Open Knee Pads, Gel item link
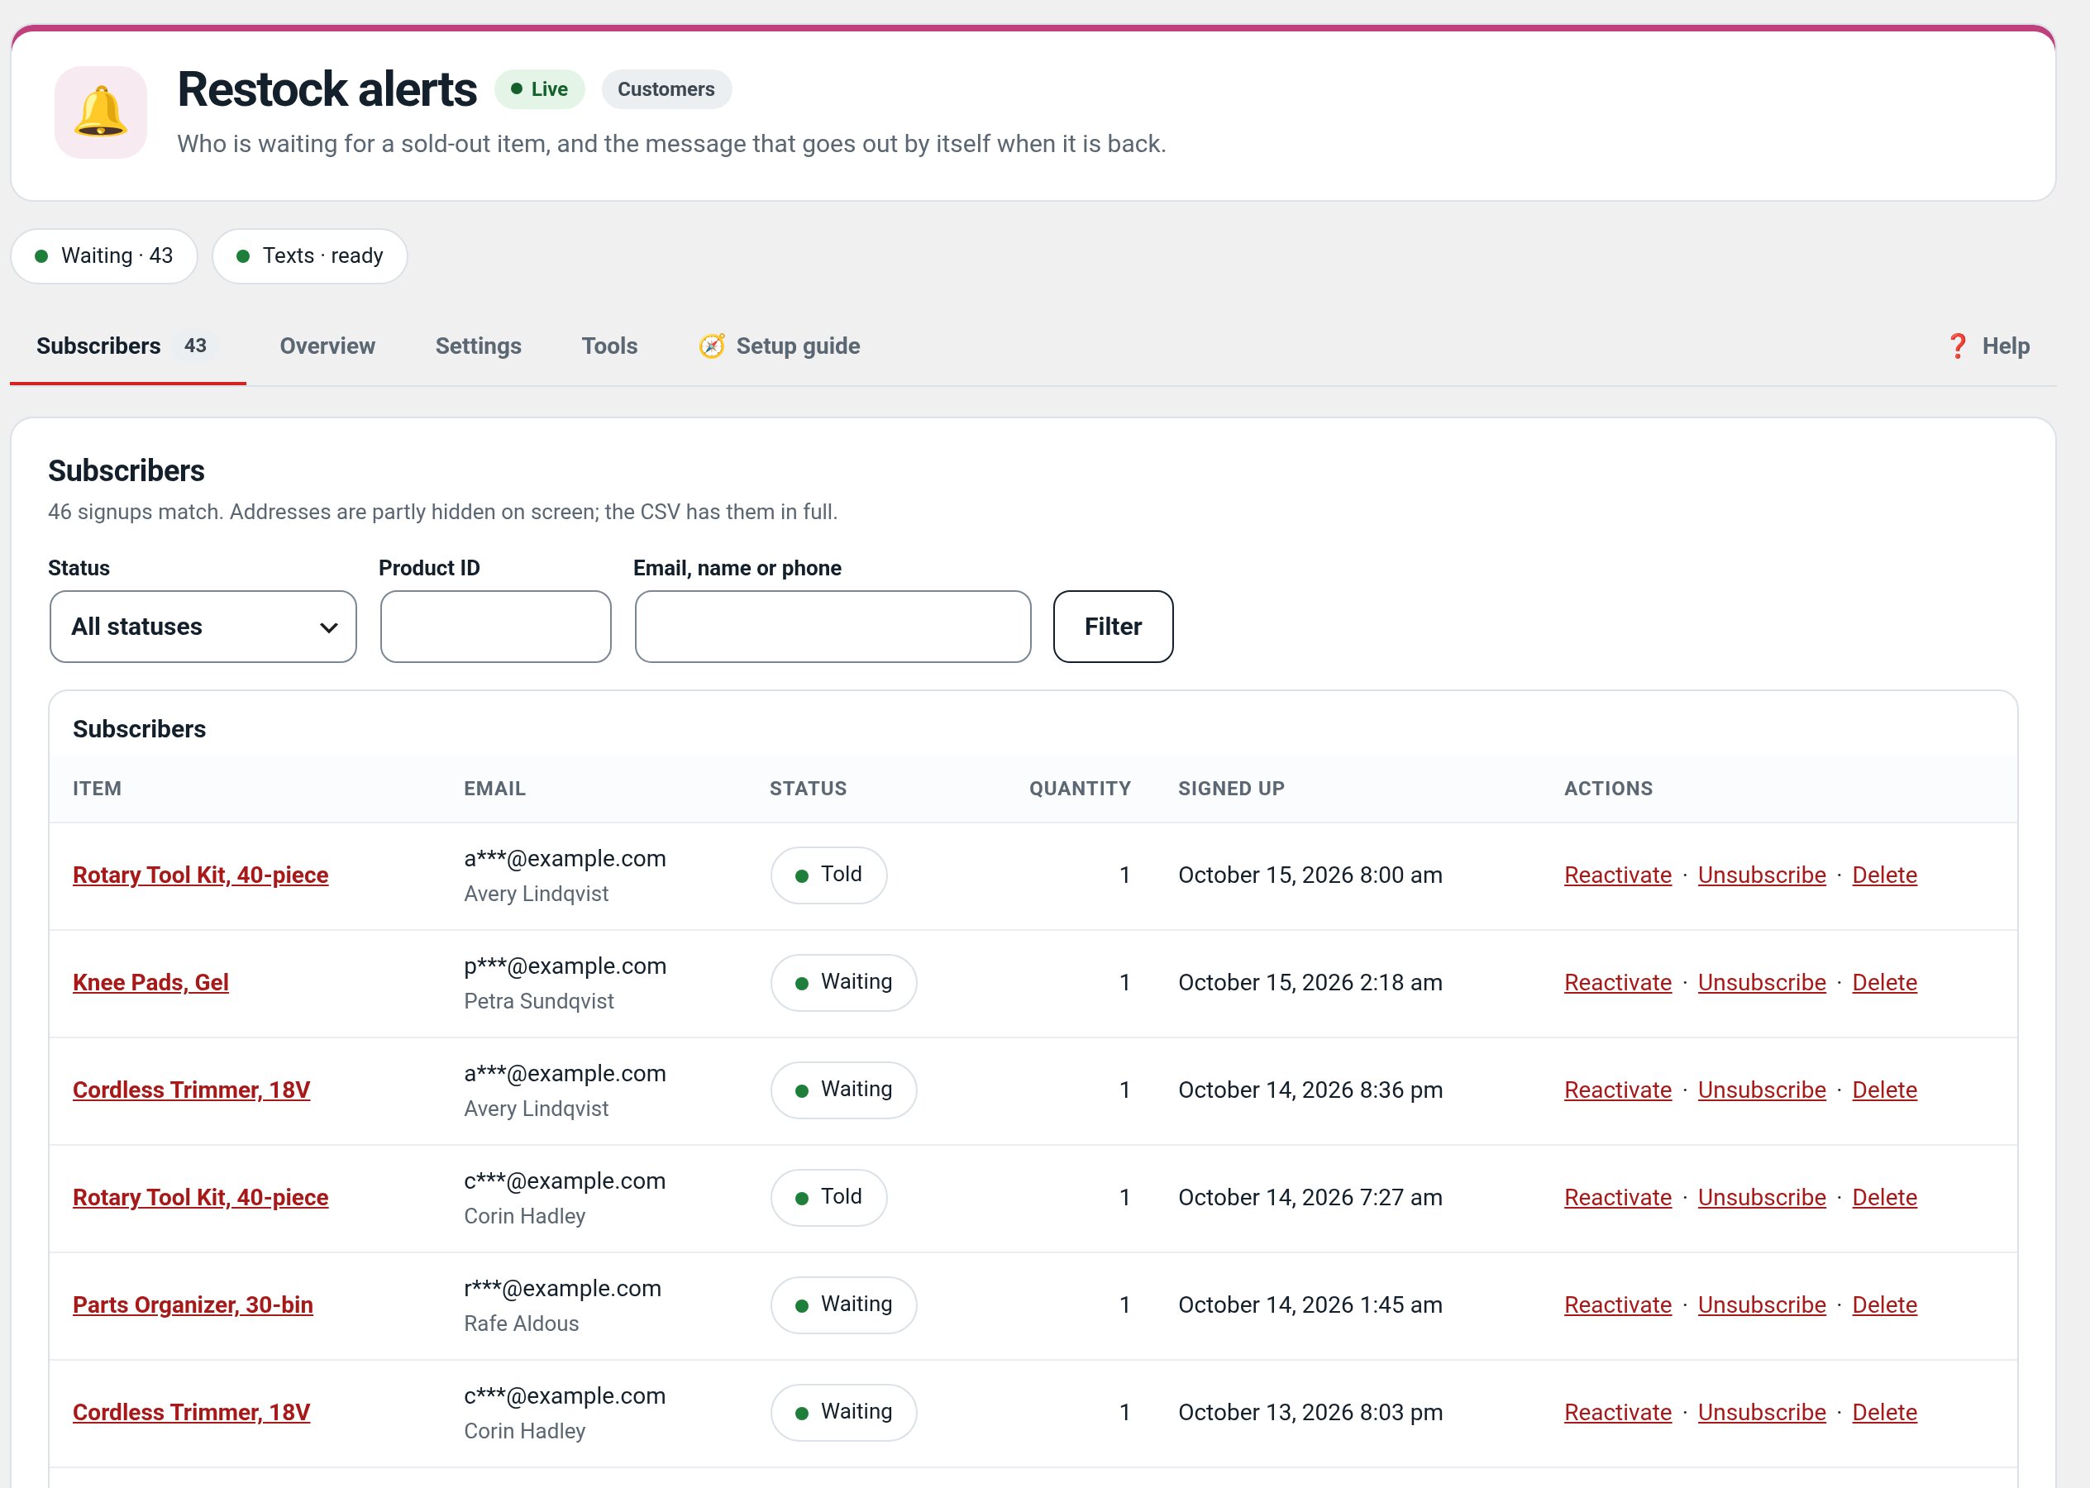This screenshot has height=1488, width=2090. pos(150,982)
